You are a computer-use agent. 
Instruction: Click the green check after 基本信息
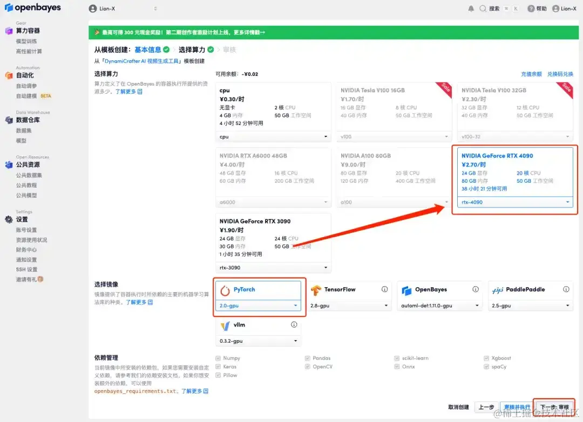pos(166,50)
